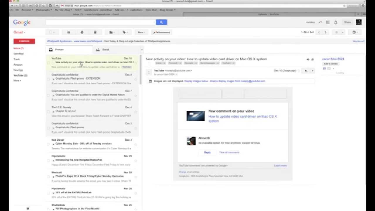
Task: Go to older messages page arrow
Action: point(325,32)
